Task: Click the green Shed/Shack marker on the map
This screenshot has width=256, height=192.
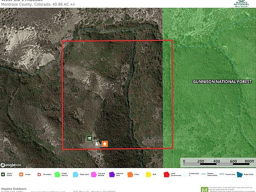Action: click(x=89, y=138)
